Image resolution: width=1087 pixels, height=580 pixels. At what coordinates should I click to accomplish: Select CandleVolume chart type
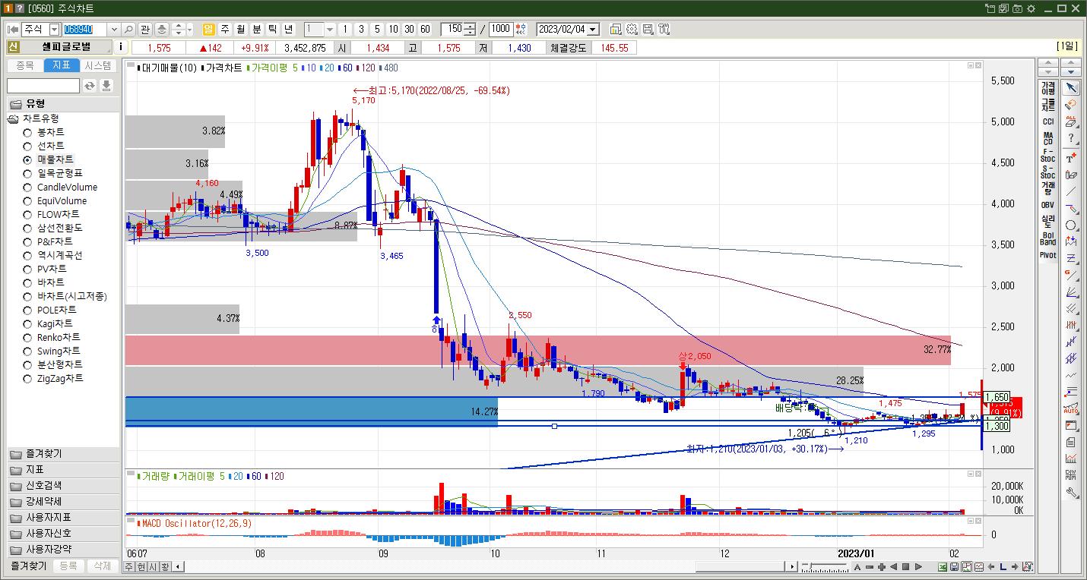pos(60,187)
